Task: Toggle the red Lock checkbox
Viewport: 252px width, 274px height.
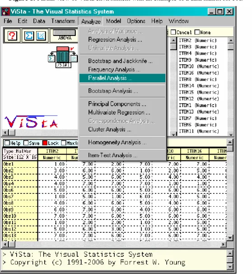Action: [45, 143]
